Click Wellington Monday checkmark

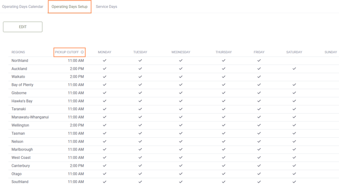click(104, 125)
